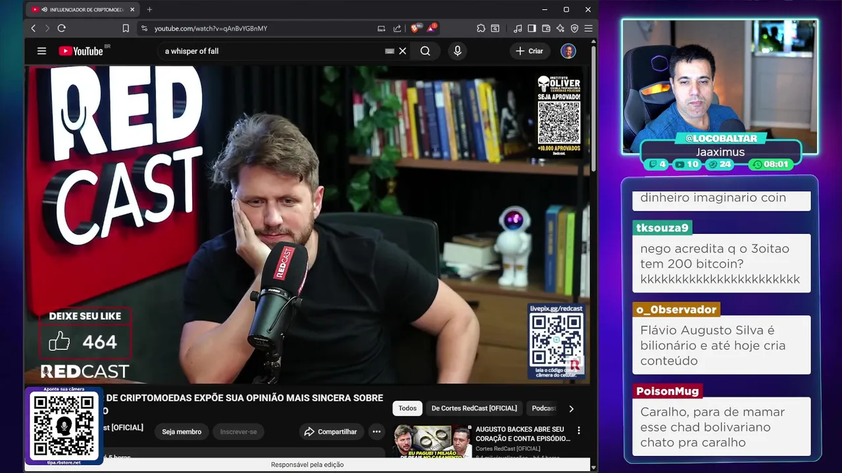Bookmark this page with the bookmark icon
This screenshot has height=473, width=842.
click(126, 28)
